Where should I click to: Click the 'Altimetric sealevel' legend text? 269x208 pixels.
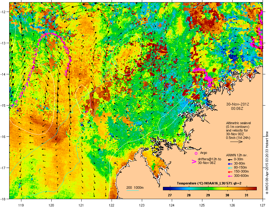(238, 123)
